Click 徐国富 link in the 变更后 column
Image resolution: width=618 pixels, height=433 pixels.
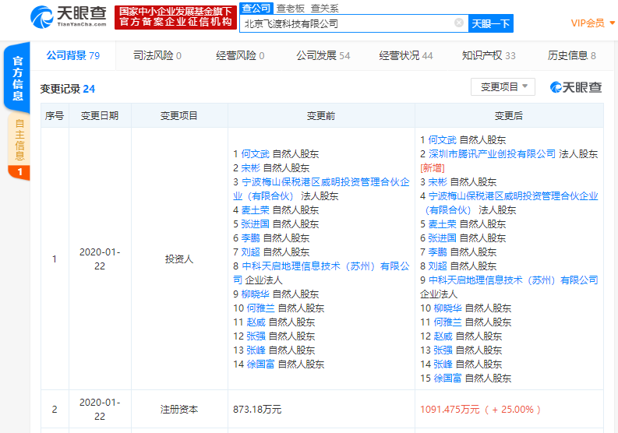click(x=448, y=378)
